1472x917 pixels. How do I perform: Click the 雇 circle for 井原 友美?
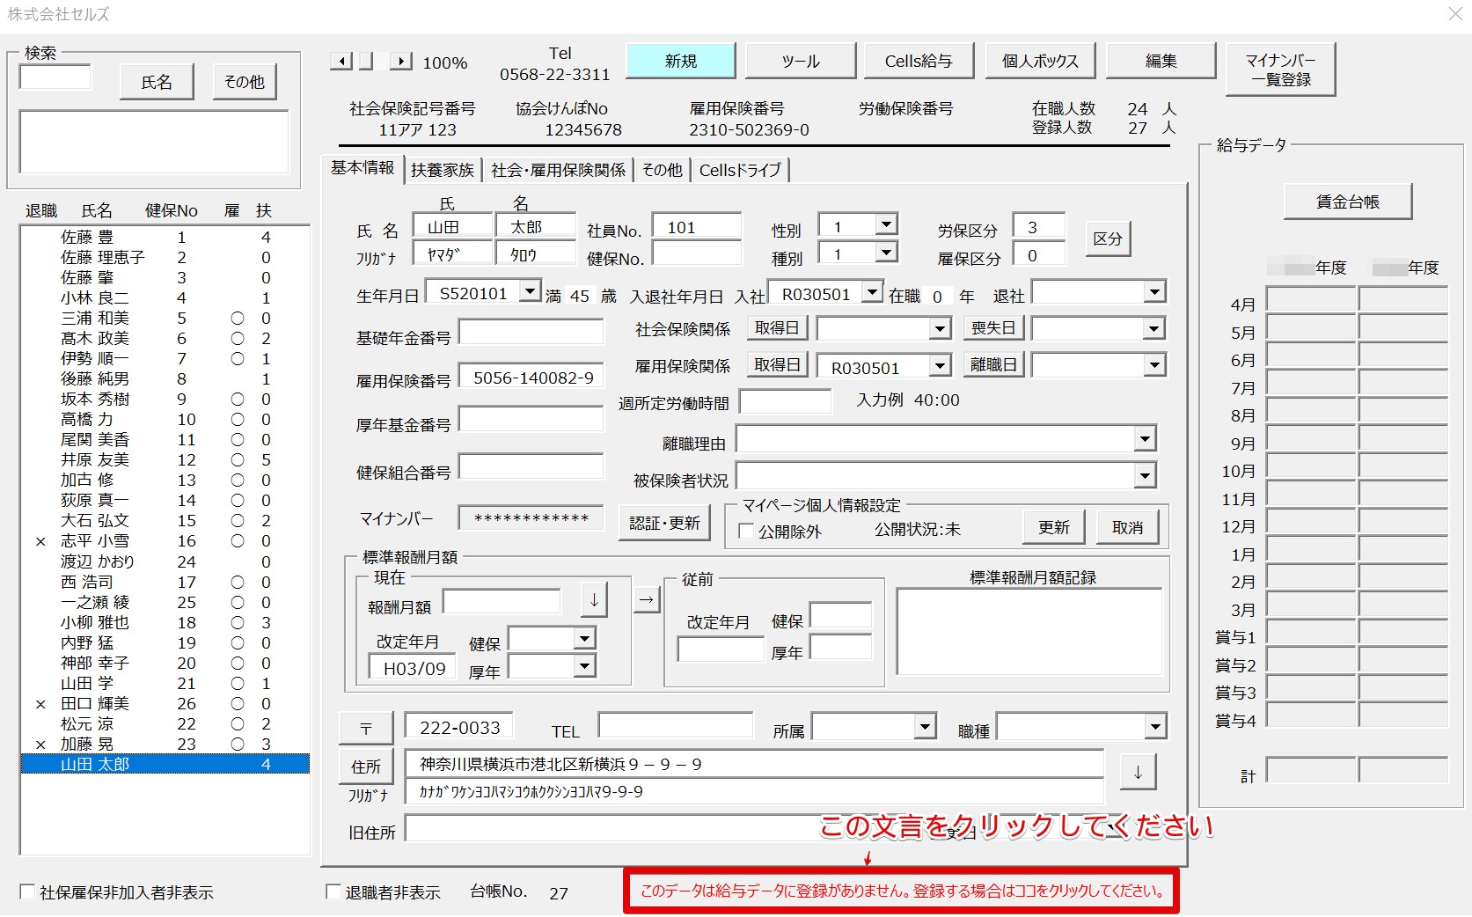click(x=238, y=459)
